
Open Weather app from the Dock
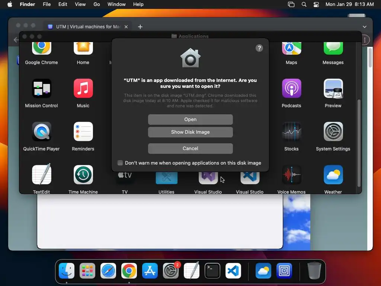coord(263,271)
